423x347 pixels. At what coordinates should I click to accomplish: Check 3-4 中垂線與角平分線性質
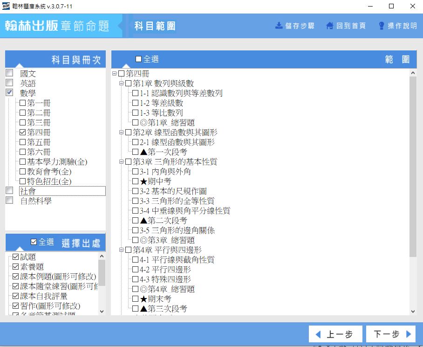[136, 211]
